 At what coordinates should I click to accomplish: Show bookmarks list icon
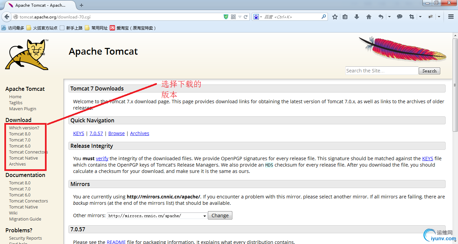pos(345,17)
